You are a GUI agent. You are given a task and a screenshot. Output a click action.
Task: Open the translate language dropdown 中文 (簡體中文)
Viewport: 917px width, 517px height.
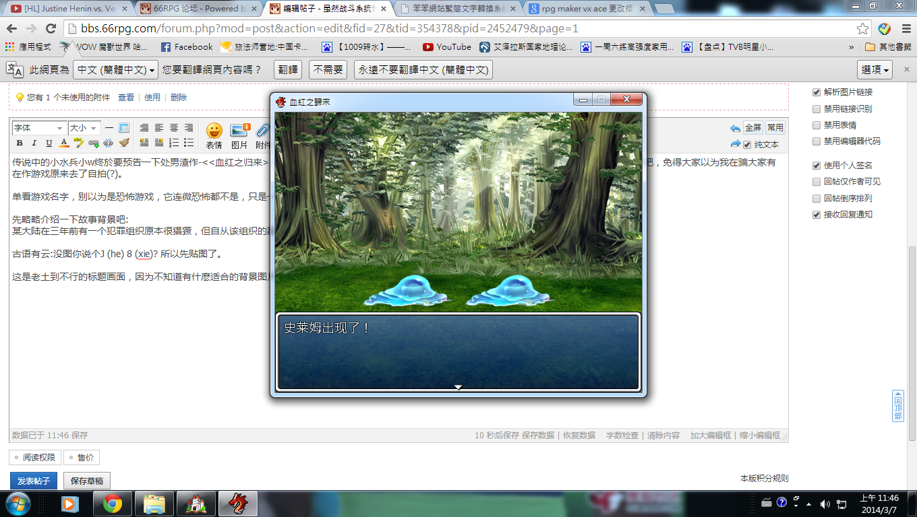[115, 70]
